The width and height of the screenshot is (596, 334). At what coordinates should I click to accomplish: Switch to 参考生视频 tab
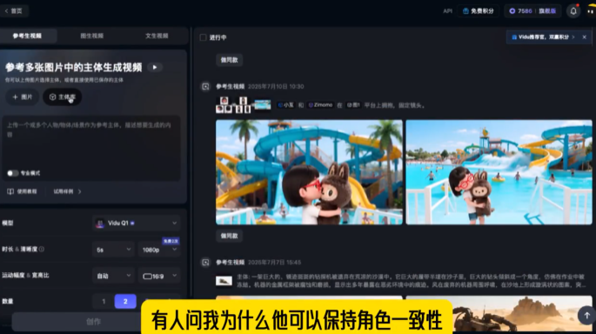point(27,36)
